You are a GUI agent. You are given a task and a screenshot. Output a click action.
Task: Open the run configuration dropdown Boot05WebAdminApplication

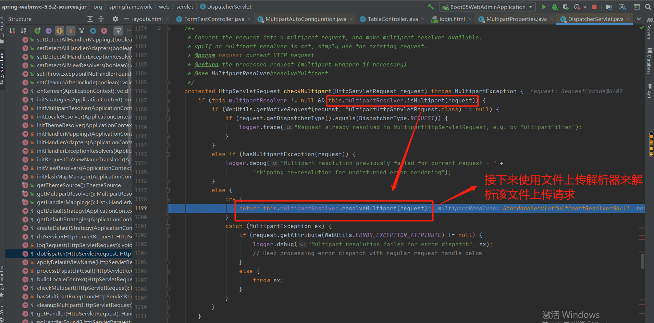point(487,7)
